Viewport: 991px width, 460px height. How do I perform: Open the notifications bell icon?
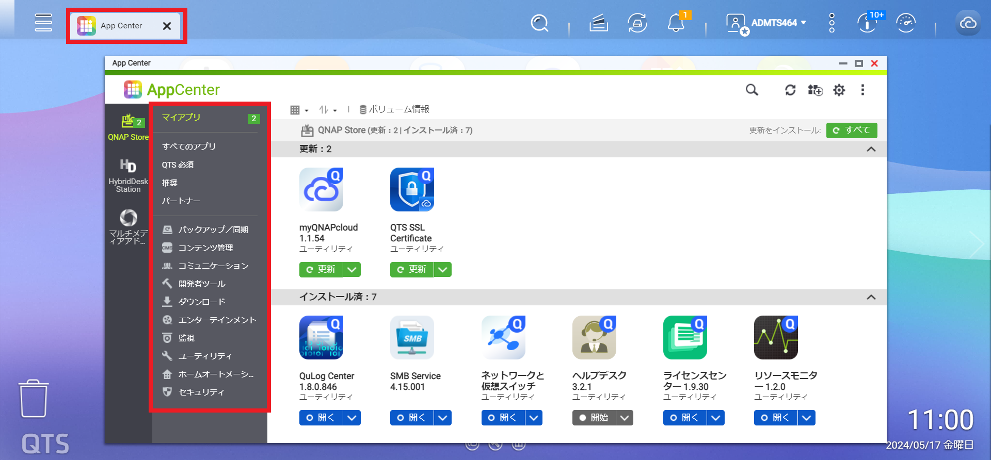click(676, 23)
